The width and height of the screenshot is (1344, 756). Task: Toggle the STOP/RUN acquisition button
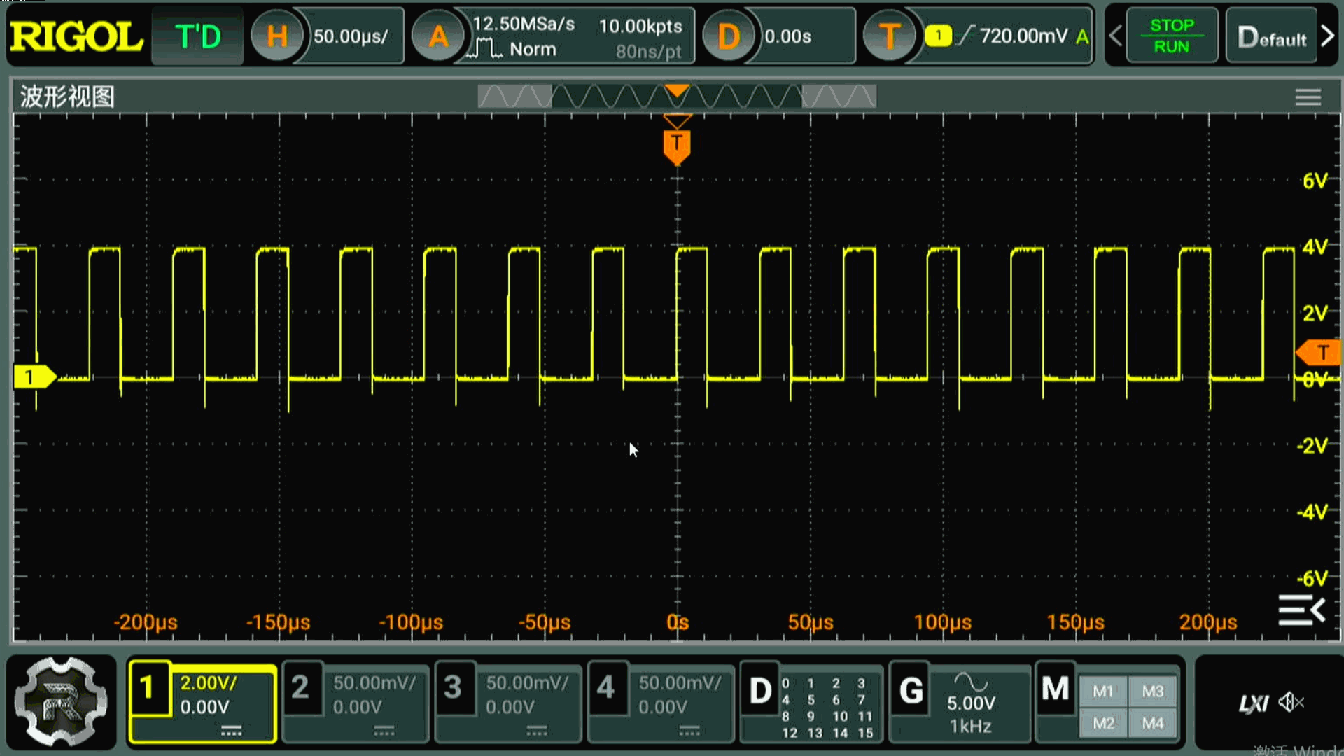(x=1171, y=36)
